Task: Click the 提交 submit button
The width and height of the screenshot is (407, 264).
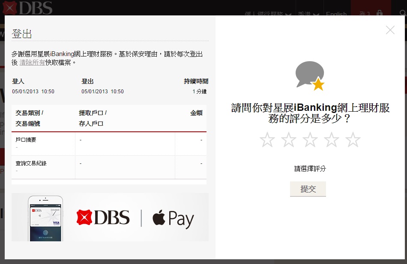Action: (x=308, y=189)
